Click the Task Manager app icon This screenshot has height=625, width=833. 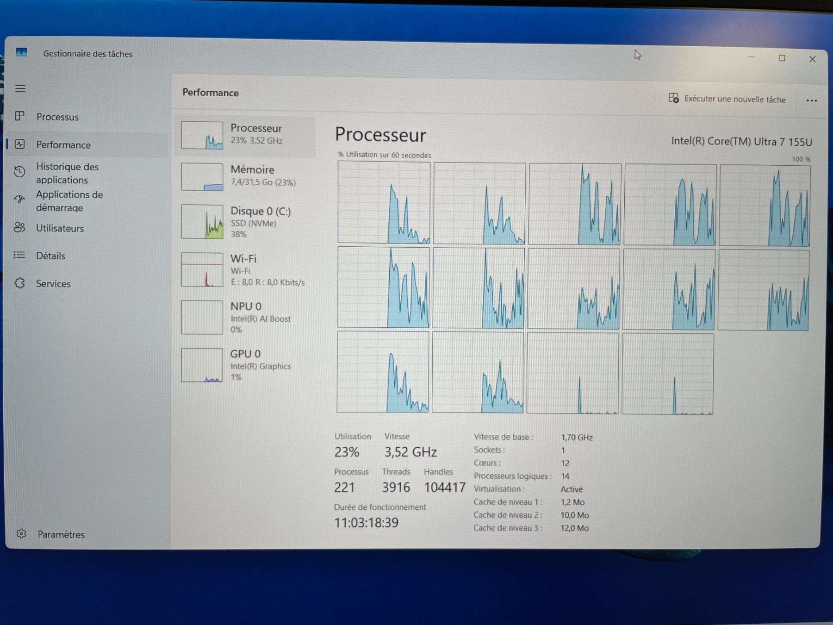[21, 52]
